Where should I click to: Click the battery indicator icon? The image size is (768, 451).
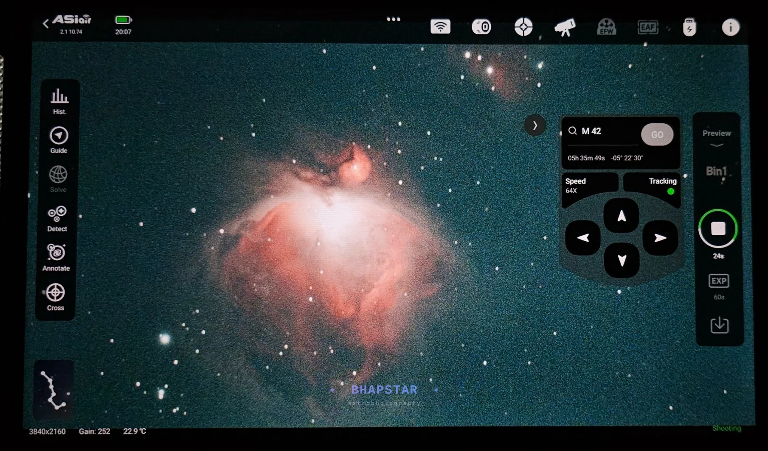click(124, 20)
